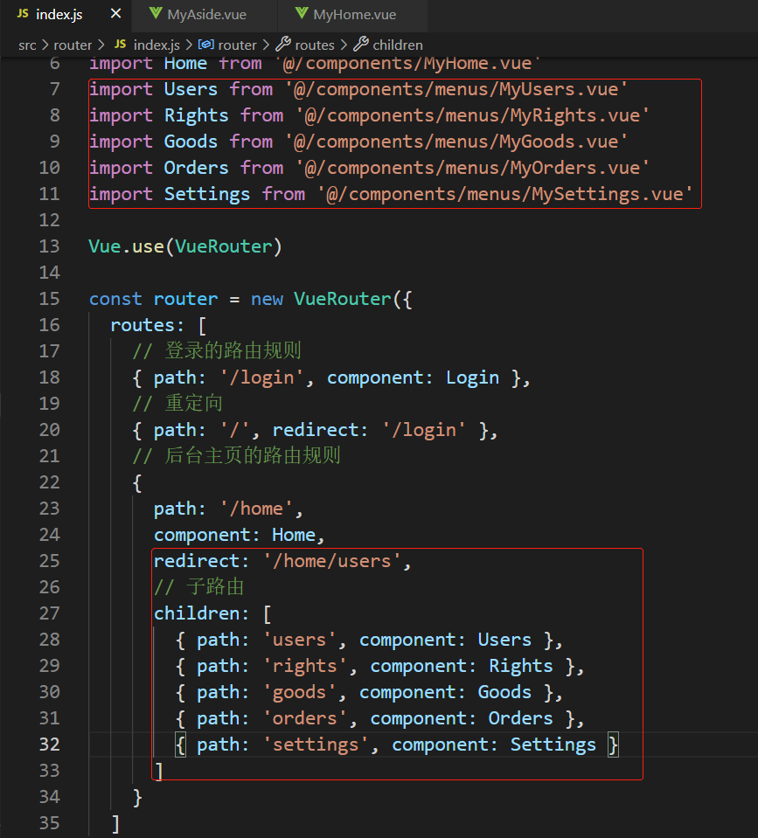
Task: Click the '@/components/menus/MyOrders.vue' string
Action: [x=472, y=168]
